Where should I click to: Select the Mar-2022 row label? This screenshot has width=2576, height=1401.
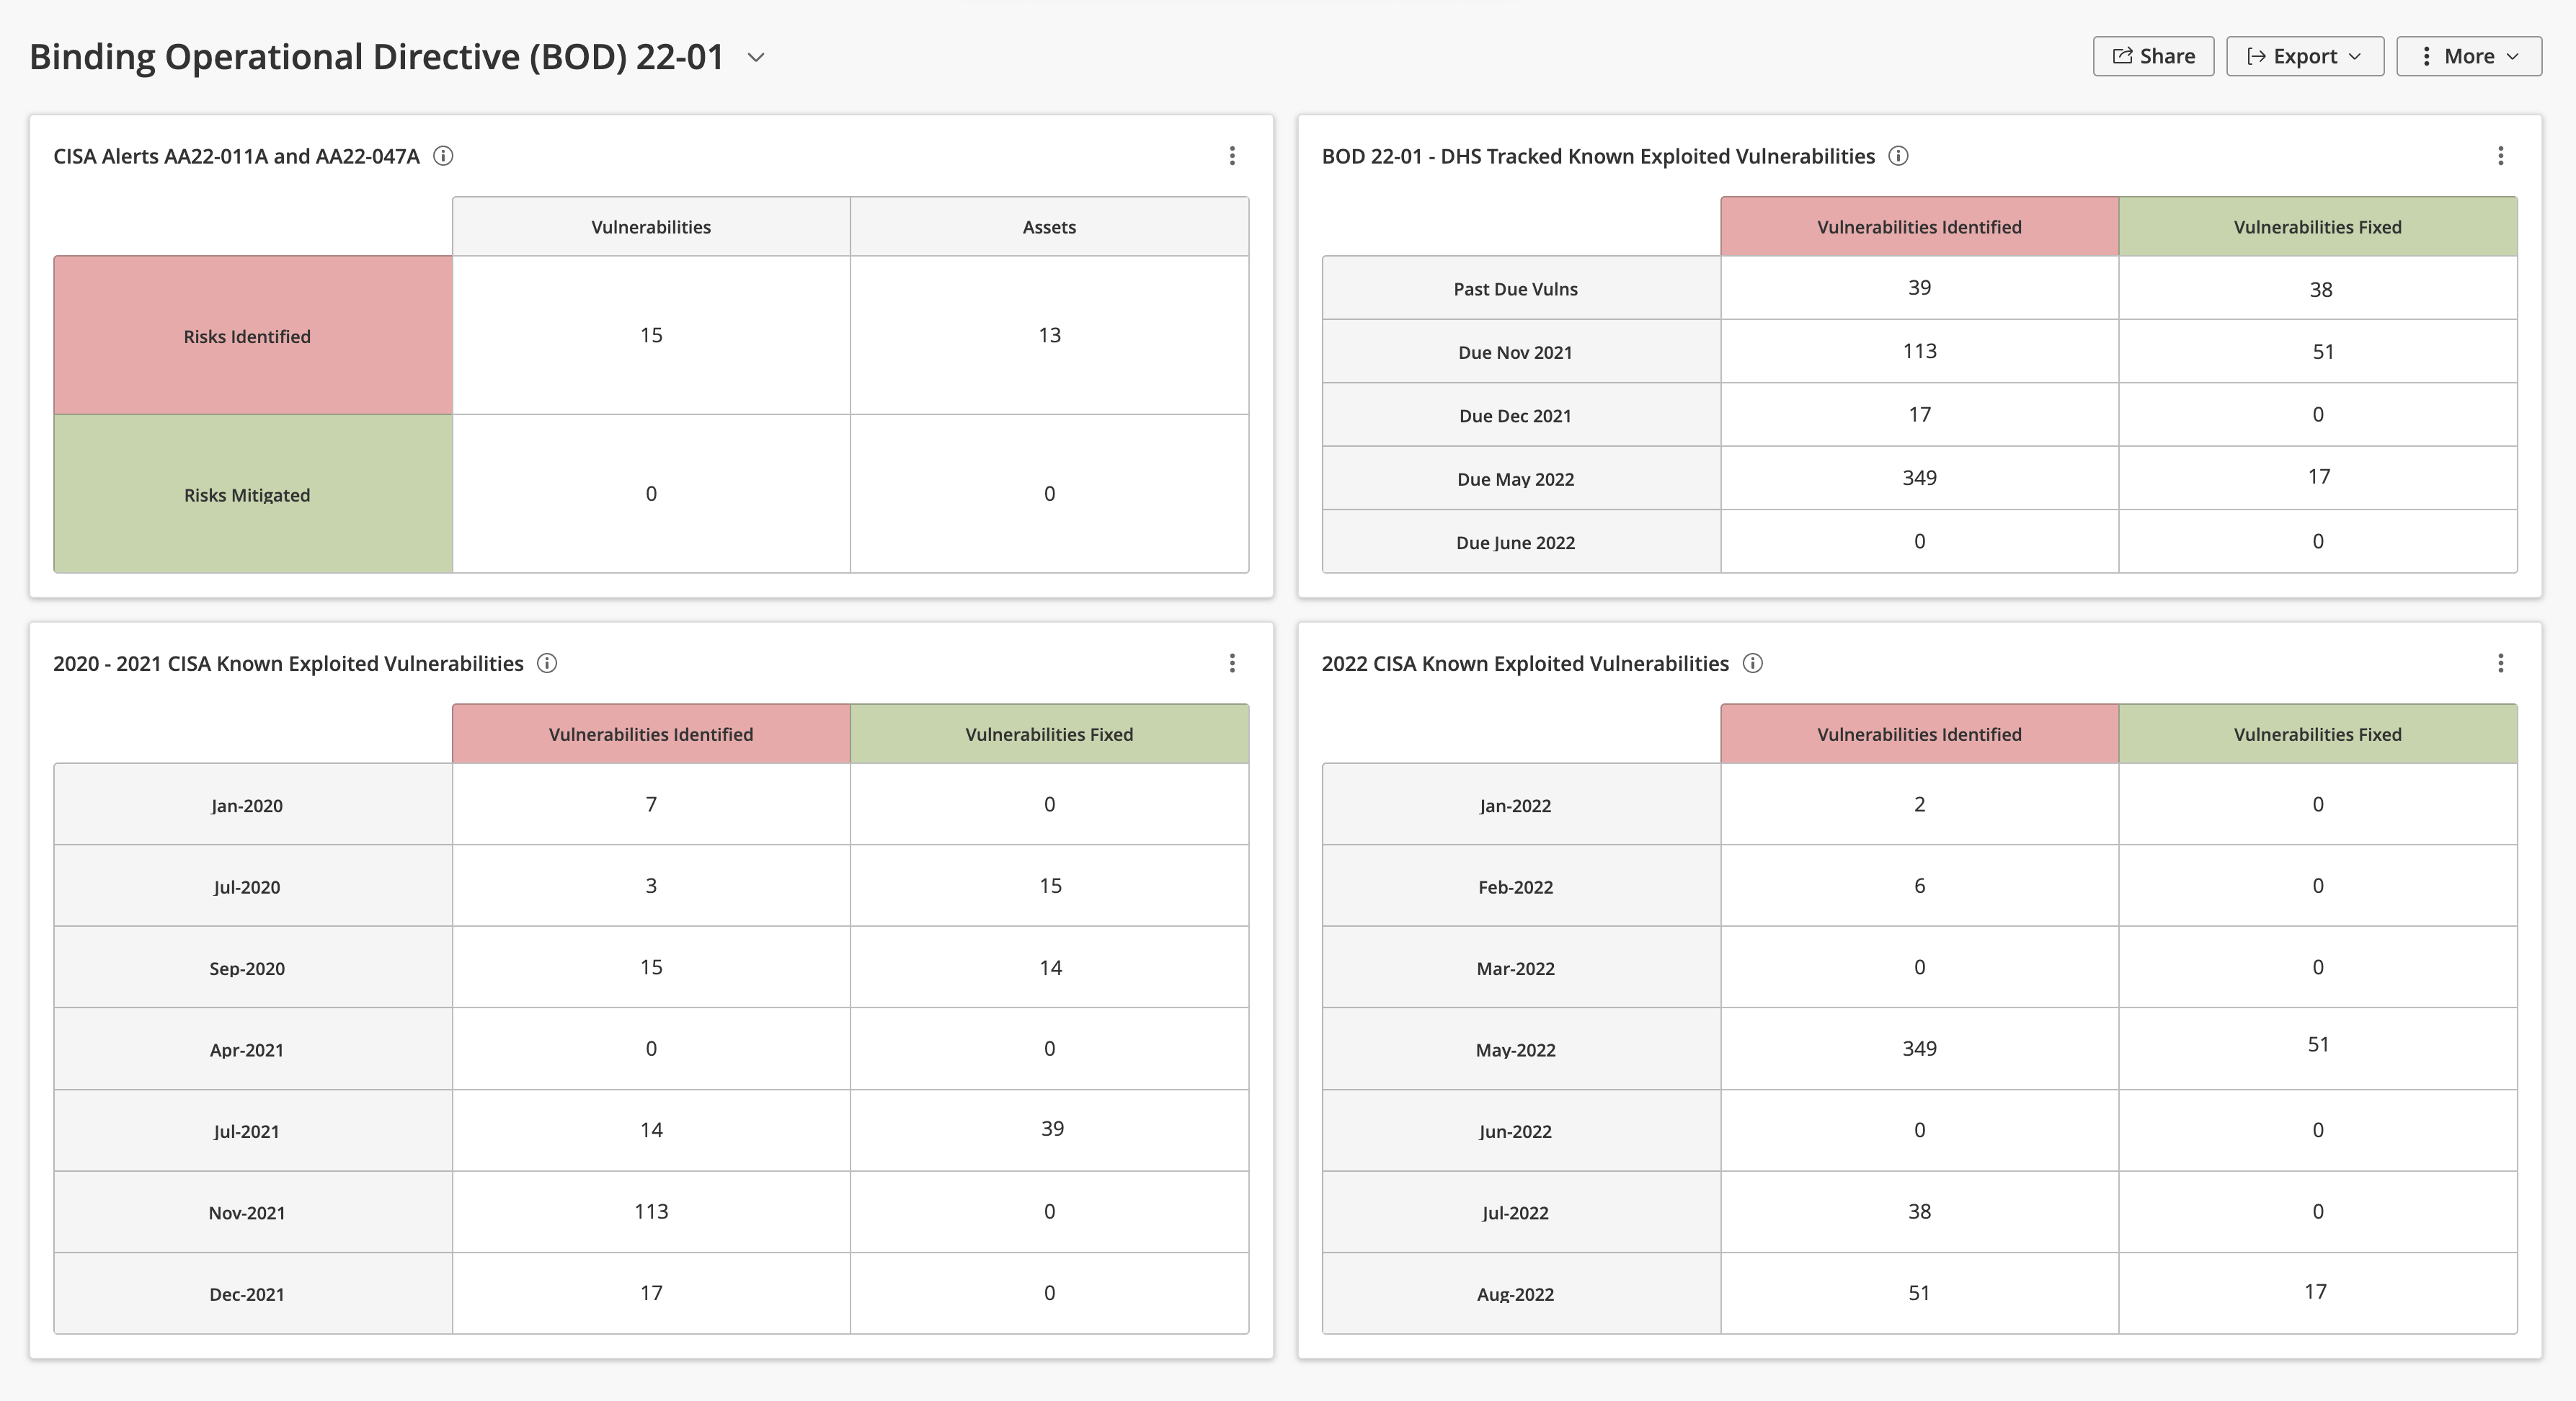coord(1515,969)
